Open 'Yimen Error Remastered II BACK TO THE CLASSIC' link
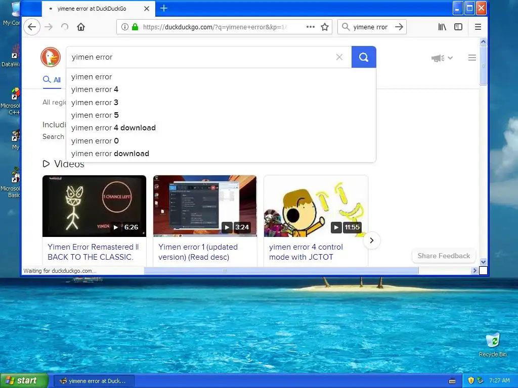This screenshot has height=388, width=518. 93,252
